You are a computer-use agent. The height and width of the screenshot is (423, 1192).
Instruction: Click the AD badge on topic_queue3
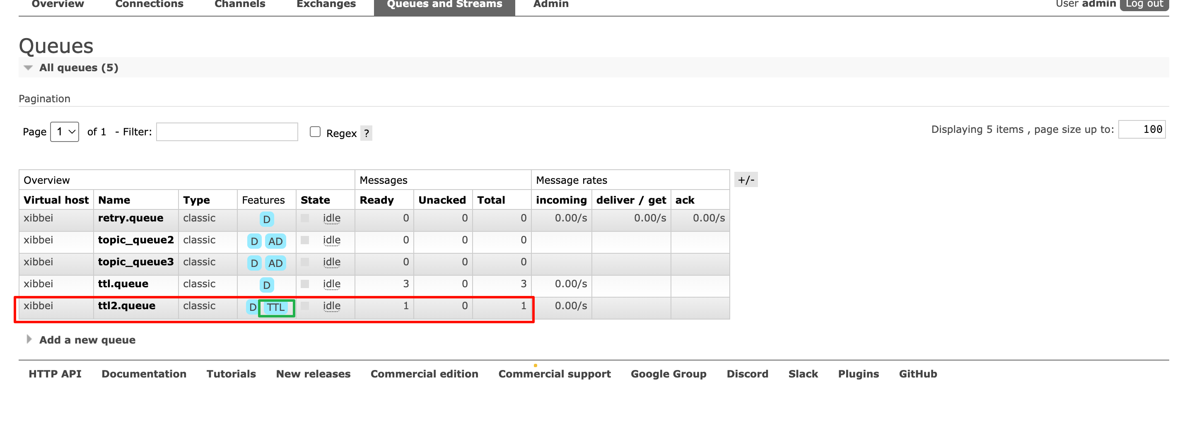click(x=275, y=263)
